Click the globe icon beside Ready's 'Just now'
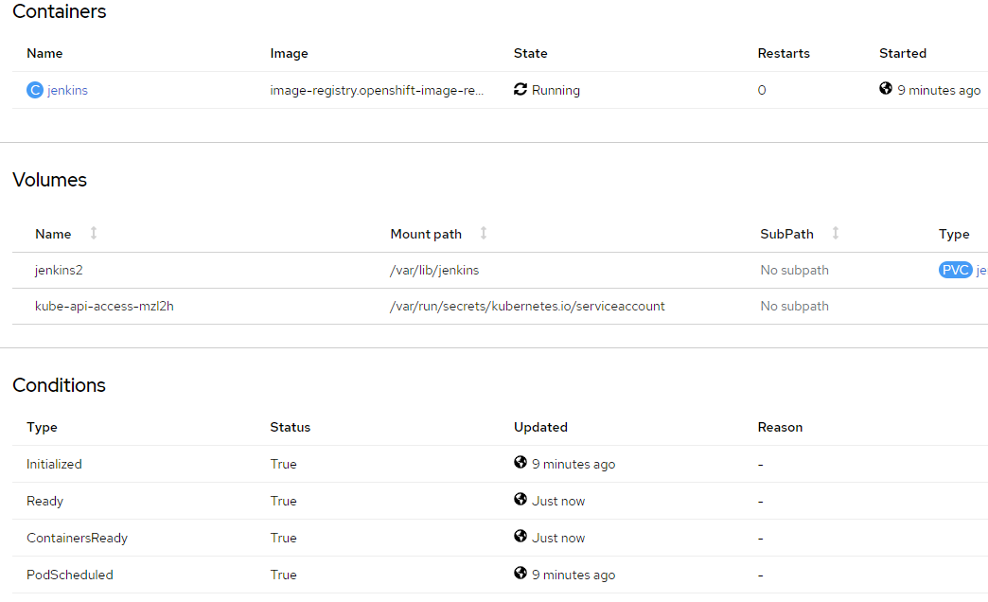 point(520,500)
